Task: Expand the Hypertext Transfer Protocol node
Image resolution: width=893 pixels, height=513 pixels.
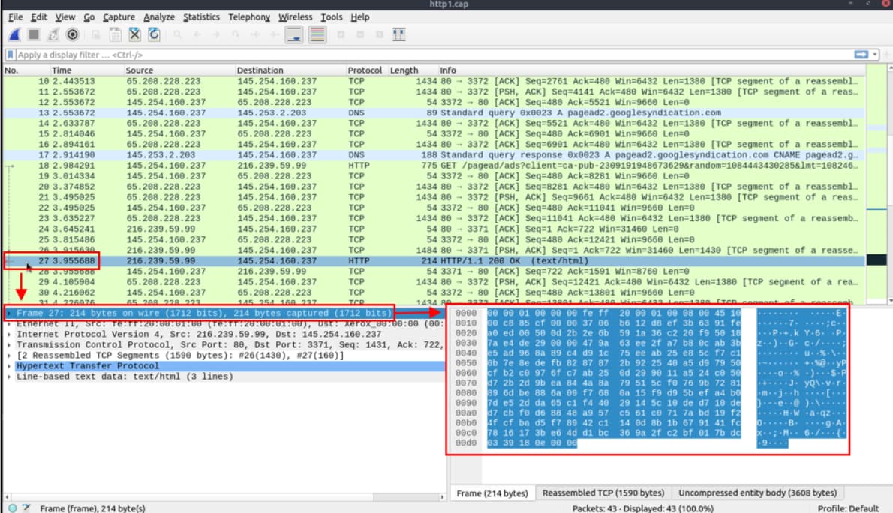Action: tap(8, 366)
